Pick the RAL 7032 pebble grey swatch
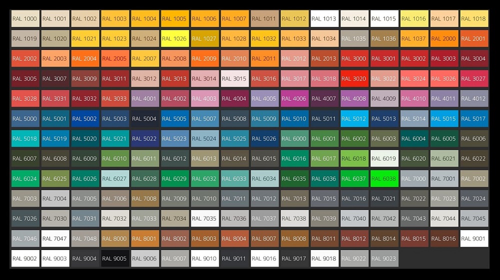 (115, 218)
